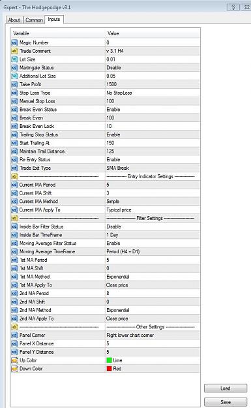Click the icon beside Maintain Trail Distance
The image size is (251, 408).
(x=14, y=151)
